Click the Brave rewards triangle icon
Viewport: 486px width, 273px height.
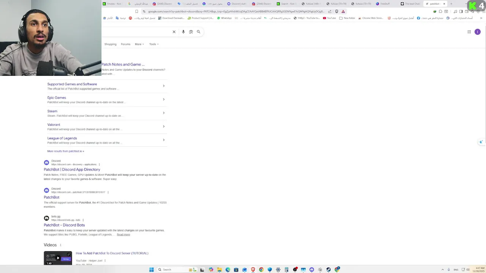click(343, 11)
